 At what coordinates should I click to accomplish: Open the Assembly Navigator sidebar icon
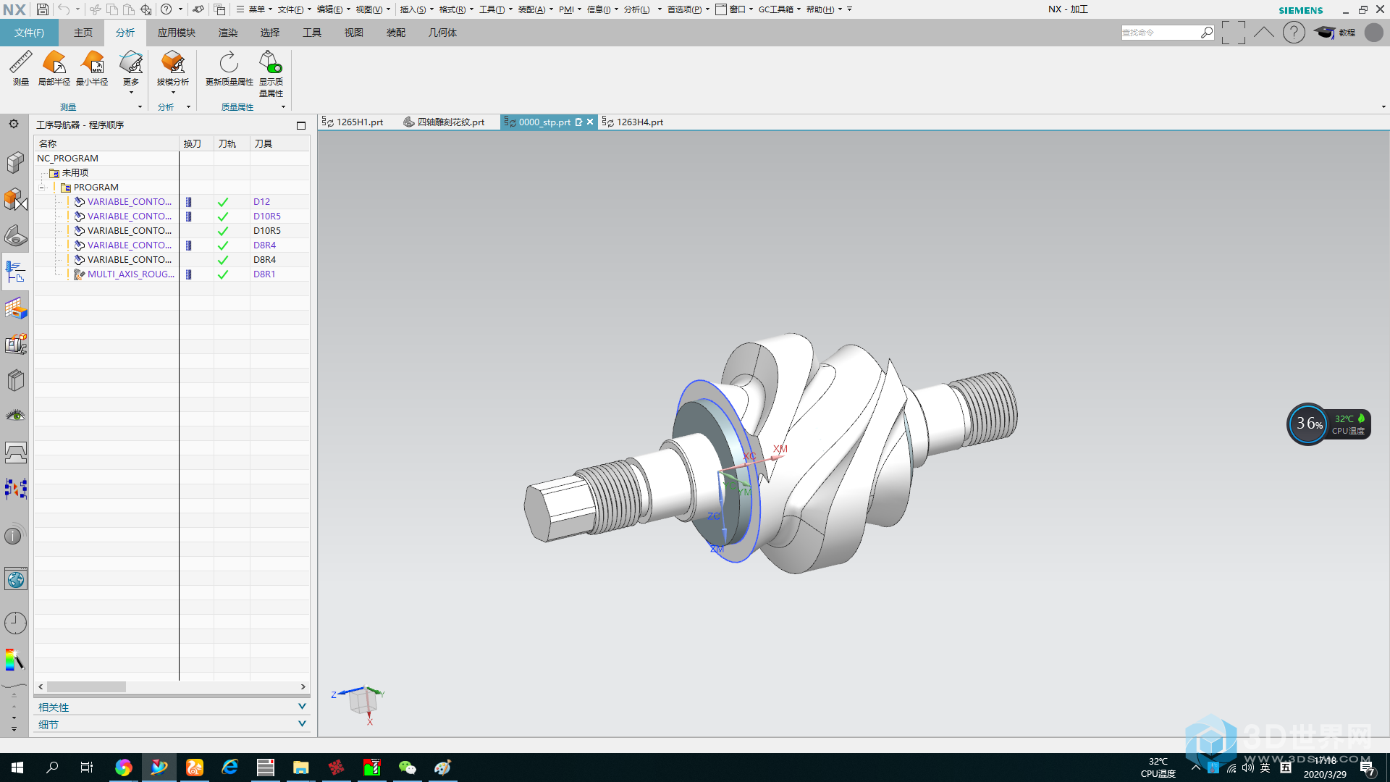pyautogui.click(x=15, y=162)
